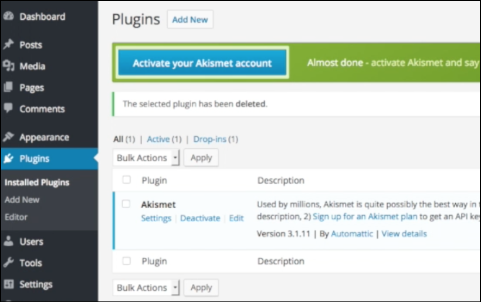The height and width of the screenshot is (302, 481).
Task: Click Activate your Akismet account button
Action: pyautogui.click(x=202, y=63)
